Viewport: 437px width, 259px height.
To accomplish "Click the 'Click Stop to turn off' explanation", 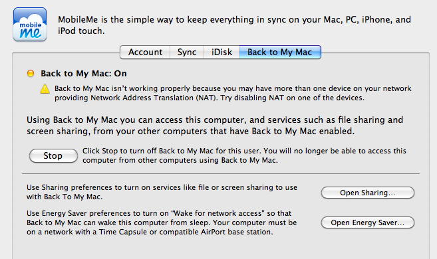I will (x=244, y=155).
